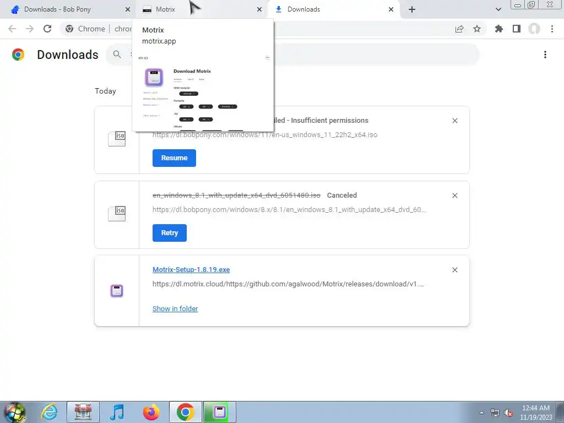Open Chrome's three-dot main menu
The image size is (564, 423).
coord(552,29)
